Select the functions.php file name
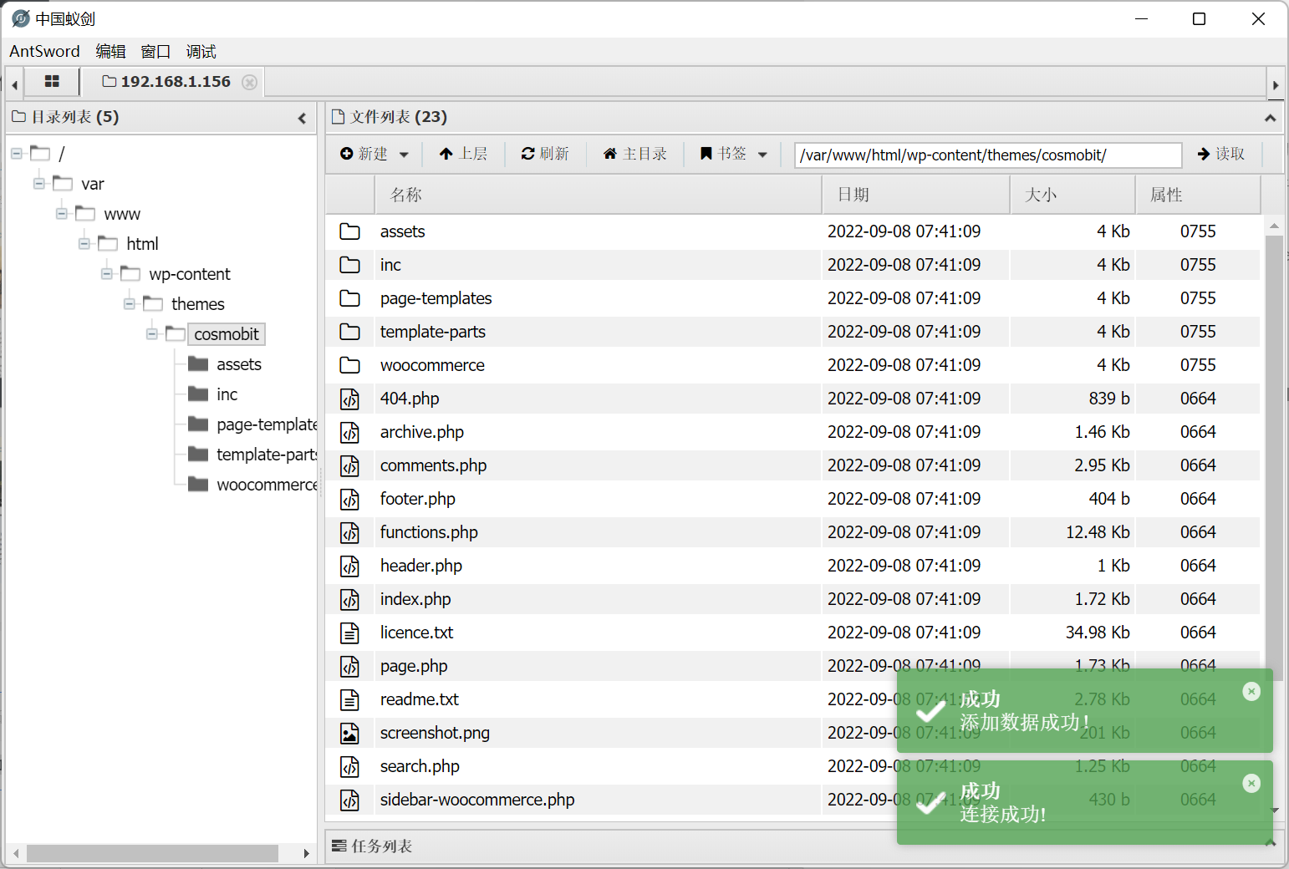The image size is (1289, 869). [x=429, y=532]
